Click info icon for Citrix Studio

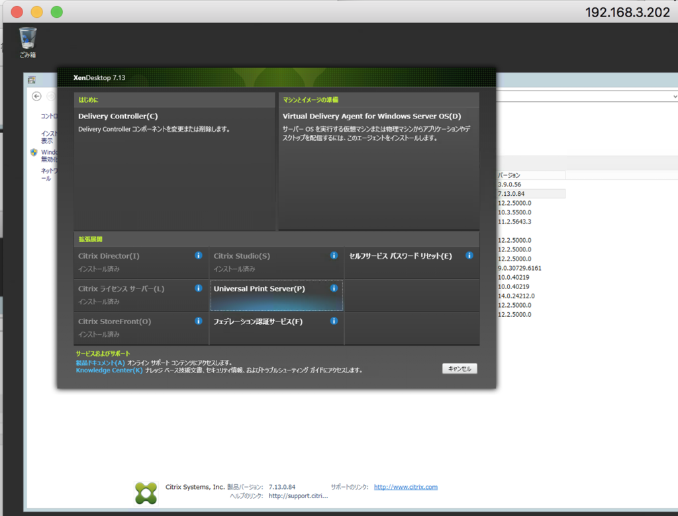(x=334, y=255)
